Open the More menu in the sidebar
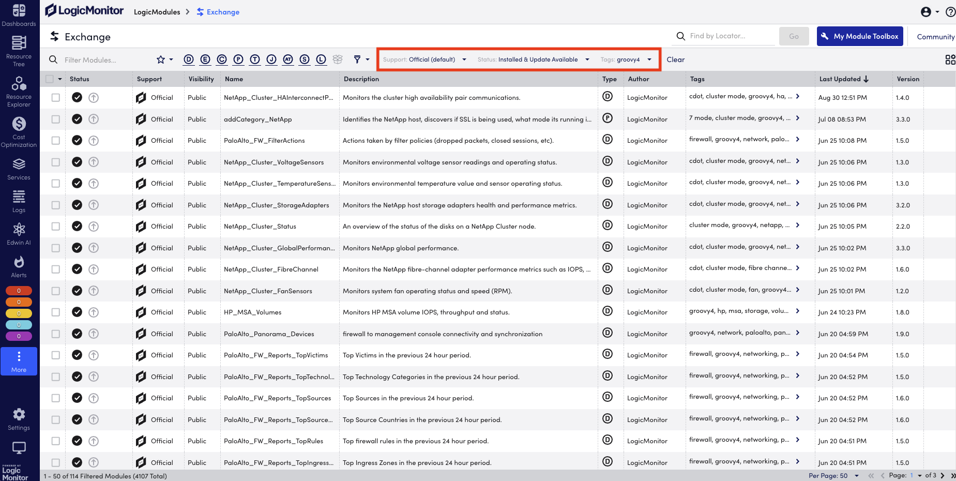 pyautogui.click(x=19, y=361)
